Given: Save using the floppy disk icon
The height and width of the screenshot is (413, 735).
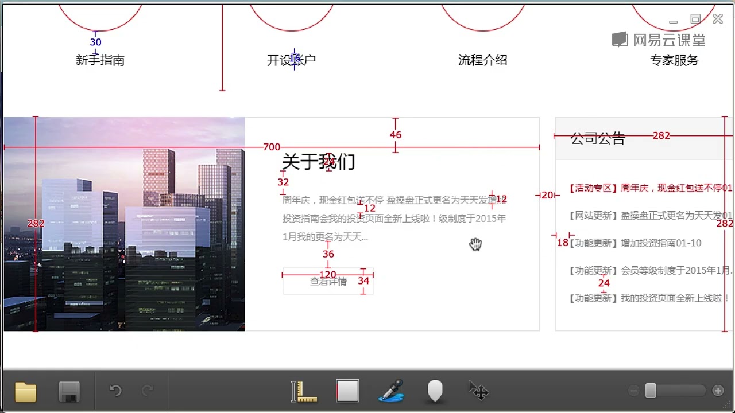Looking at the screenshot, I should coord(69,392).
